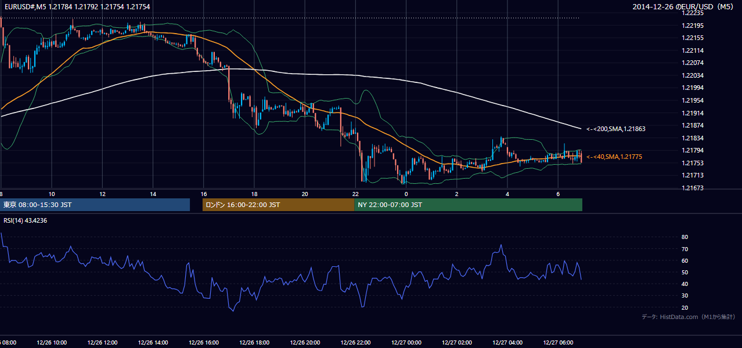Click the 12/27 04:00 bottom time label
Image resolution: width=742 pixels, height=348 pixels.
click(507, 343)
